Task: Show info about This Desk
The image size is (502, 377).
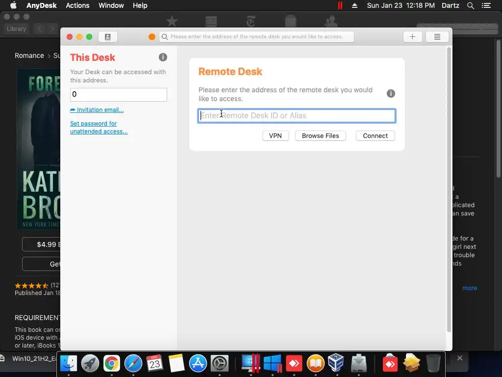Action: click(163, 57)
